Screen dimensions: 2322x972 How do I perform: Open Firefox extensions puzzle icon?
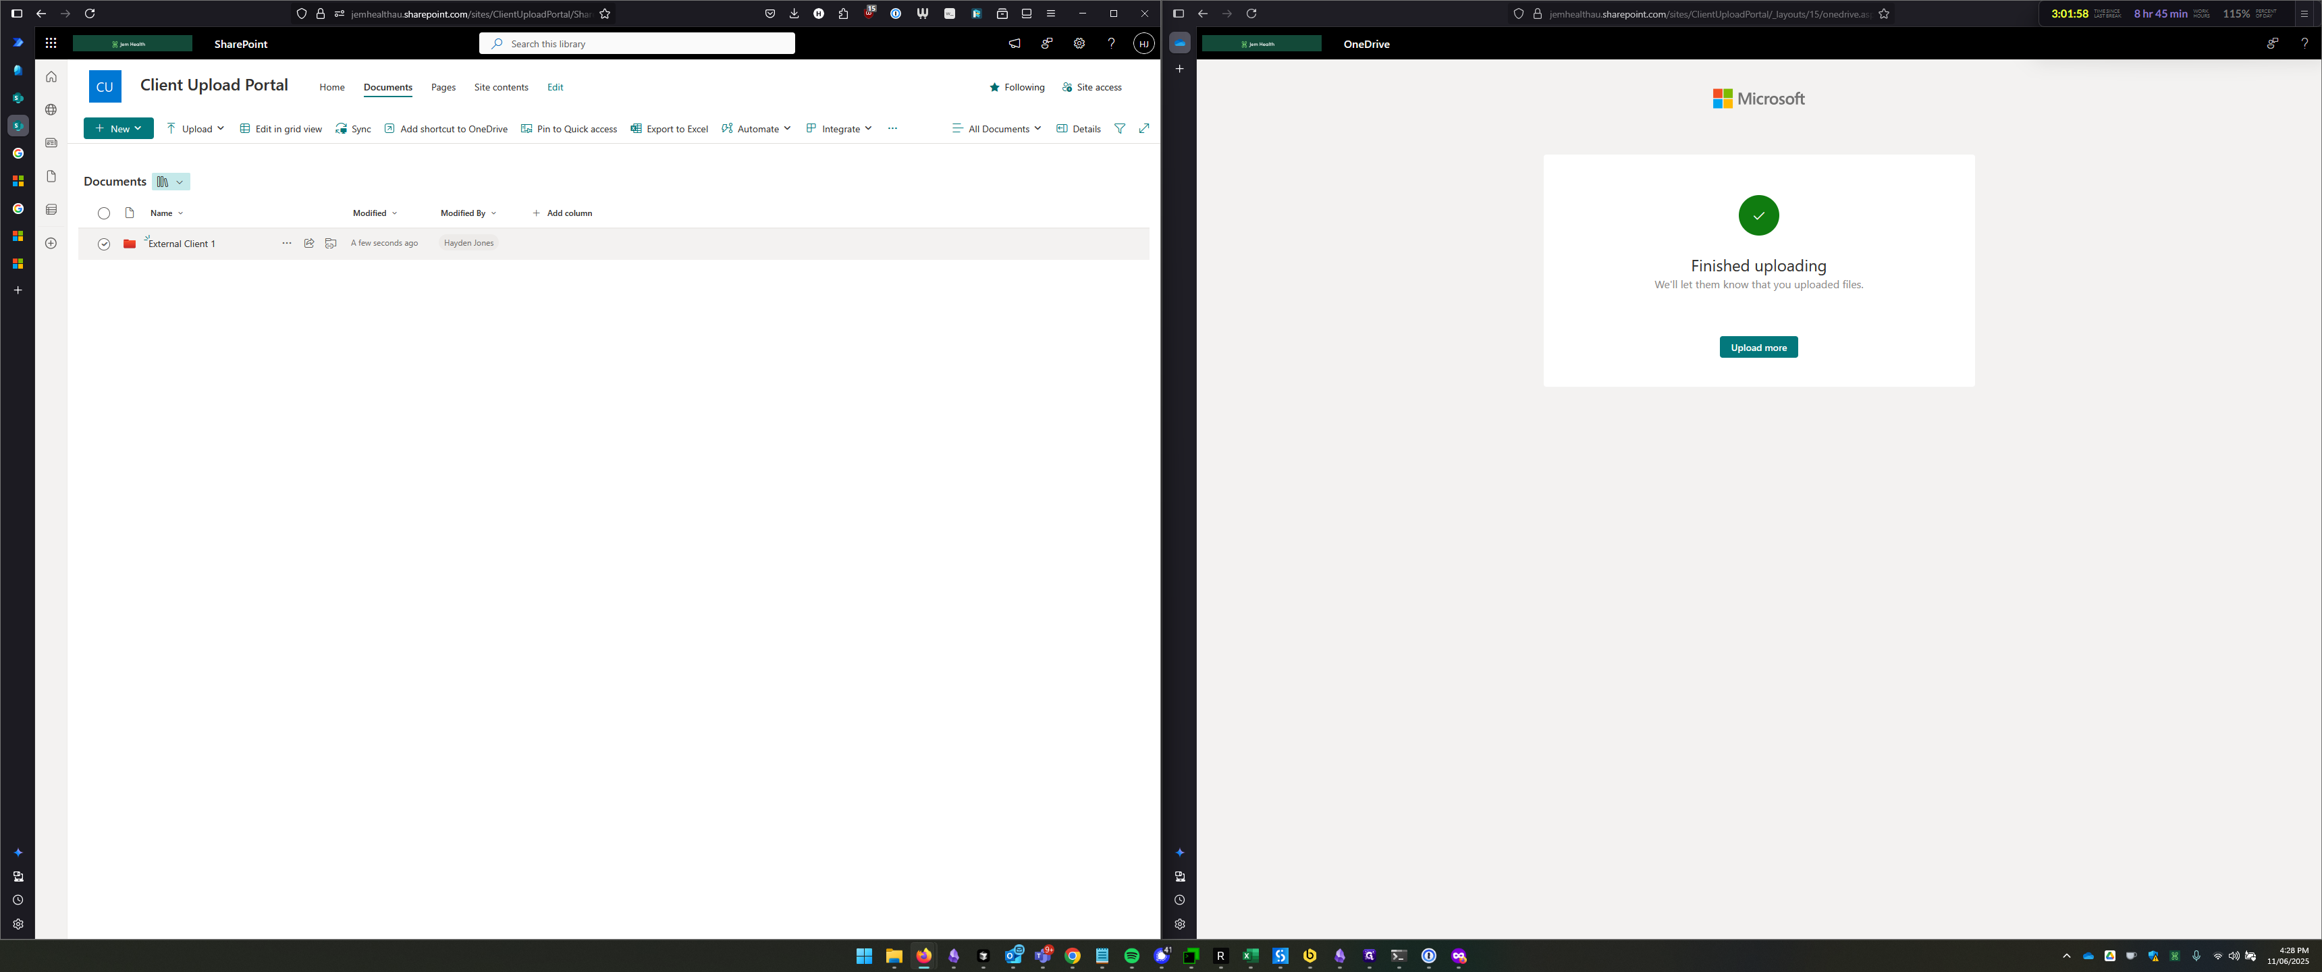click(x=844, y=13)
